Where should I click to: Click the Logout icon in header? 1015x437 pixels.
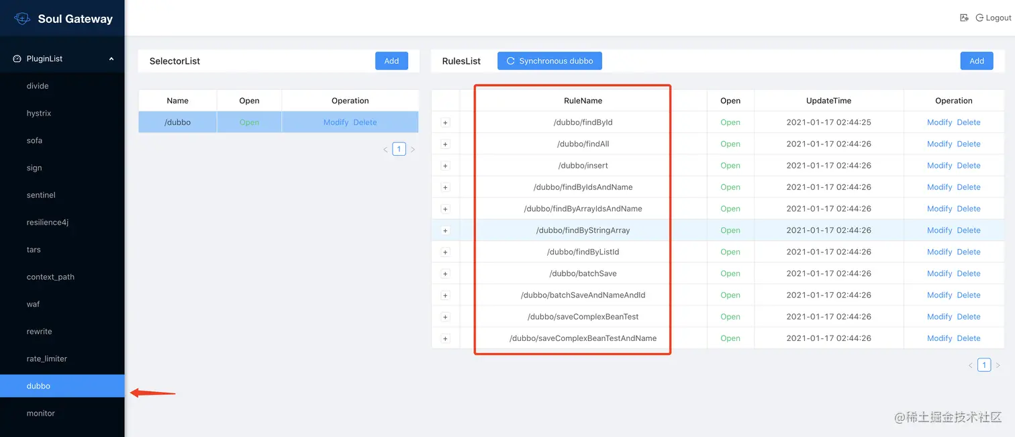[979, 18]
